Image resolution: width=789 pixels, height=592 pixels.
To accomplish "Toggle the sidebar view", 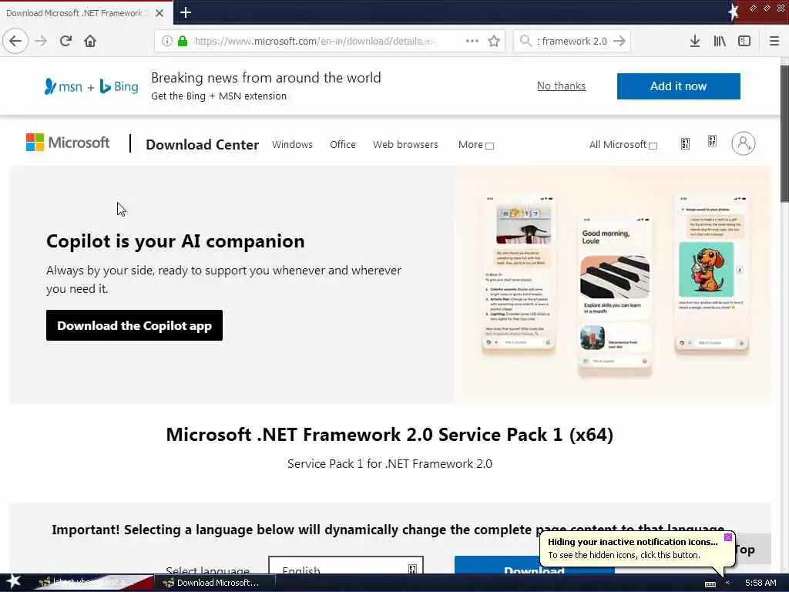I will point(744,41).
